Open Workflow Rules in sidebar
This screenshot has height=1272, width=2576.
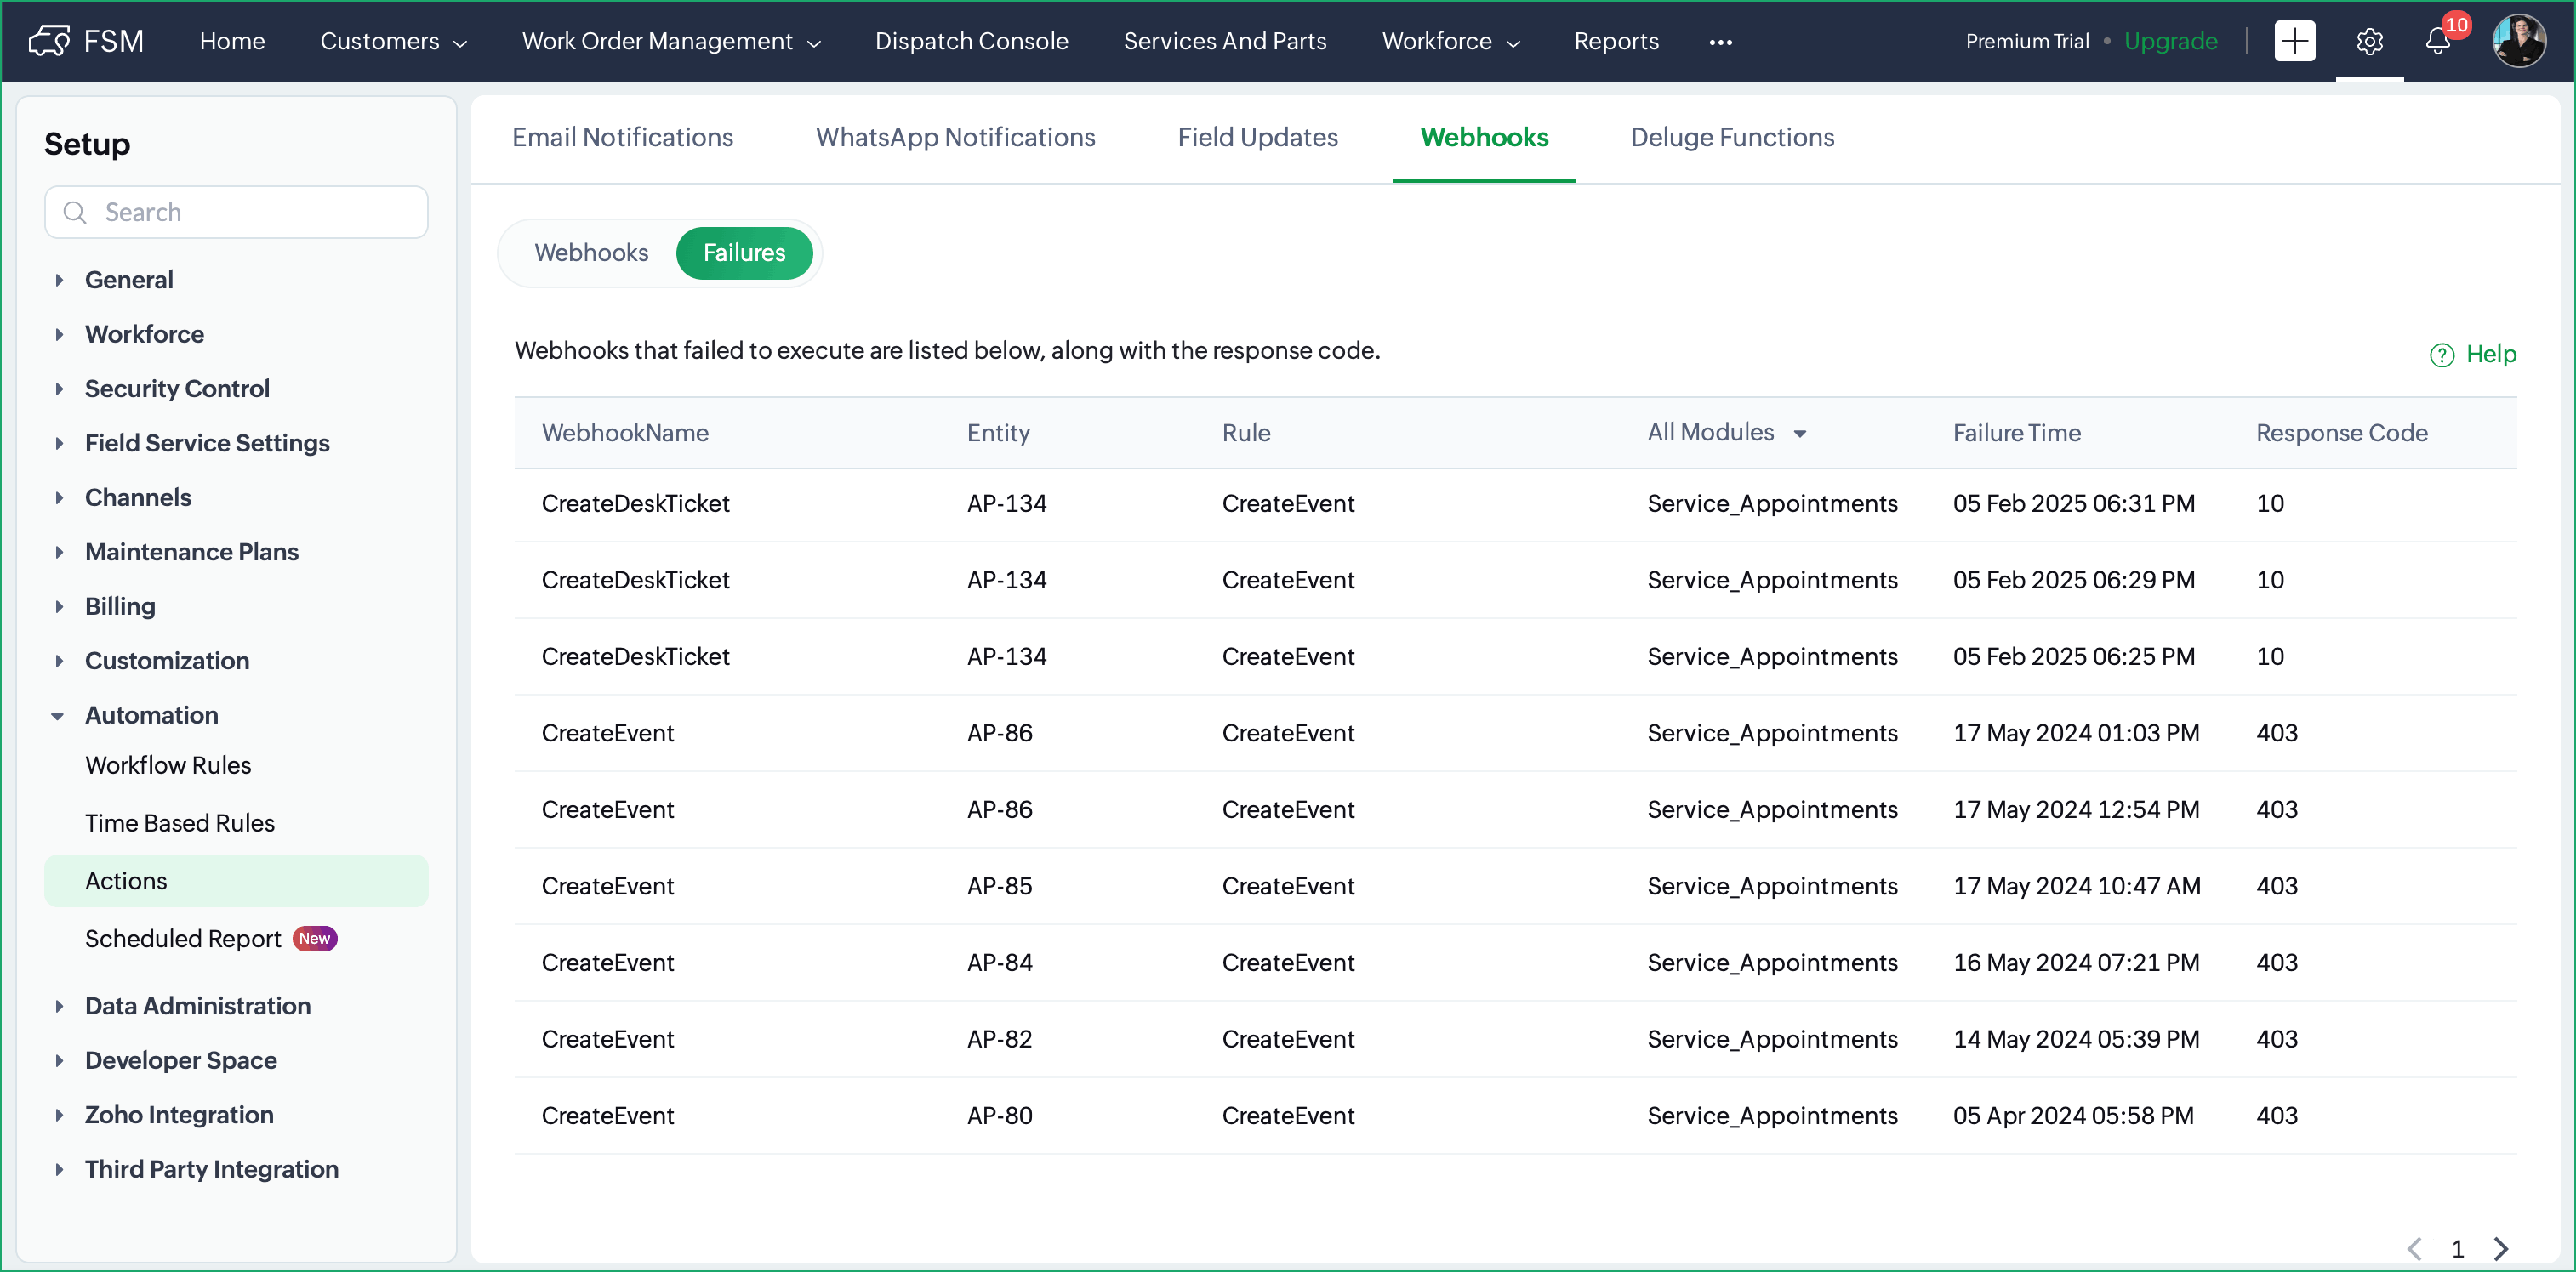[168, 764]
